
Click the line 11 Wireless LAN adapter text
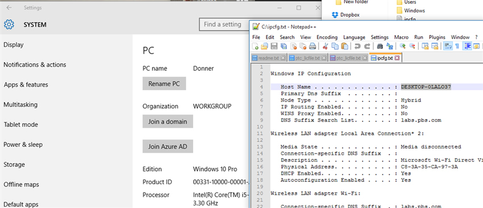click(347, 133)
